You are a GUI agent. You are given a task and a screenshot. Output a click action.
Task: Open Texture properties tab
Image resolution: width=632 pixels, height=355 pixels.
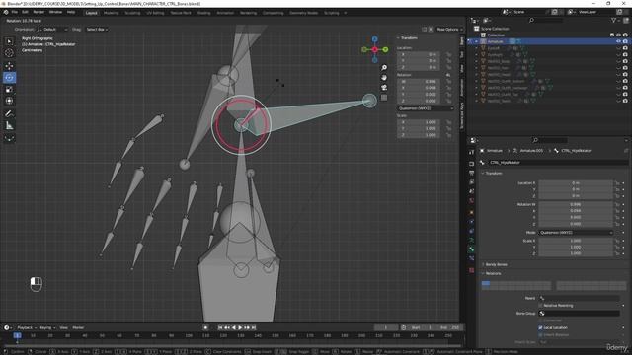(472, 270)
